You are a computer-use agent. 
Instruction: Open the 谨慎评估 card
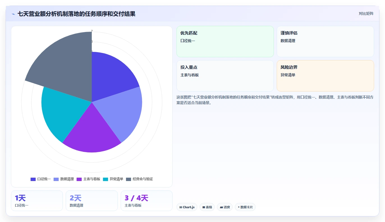click(325, 42)
